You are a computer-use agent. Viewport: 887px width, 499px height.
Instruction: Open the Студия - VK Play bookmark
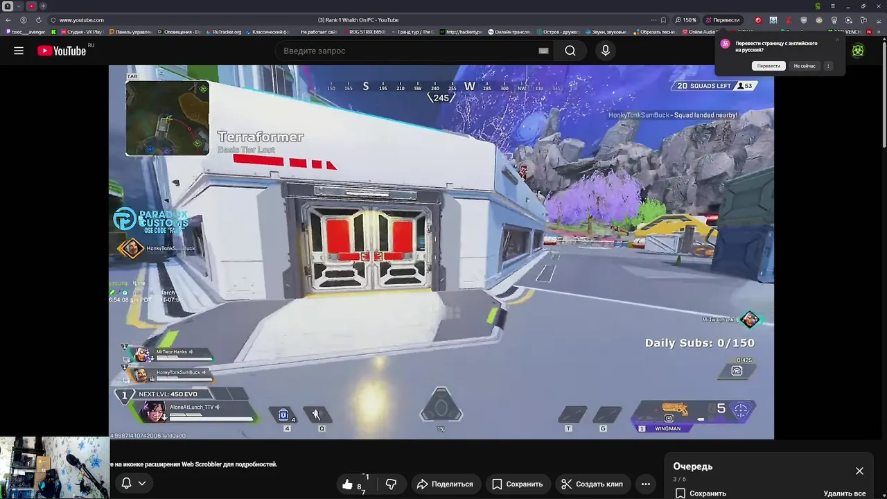click(x=81, y=32)
